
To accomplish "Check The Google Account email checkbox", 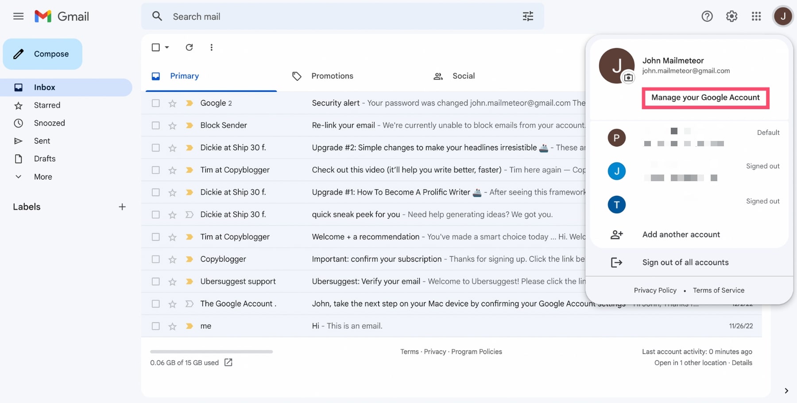I will pyautogui.click(x=155, y=304).
